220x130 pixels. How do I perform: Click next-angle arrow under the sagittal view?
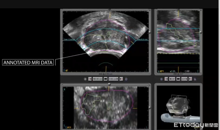point(190,79)
